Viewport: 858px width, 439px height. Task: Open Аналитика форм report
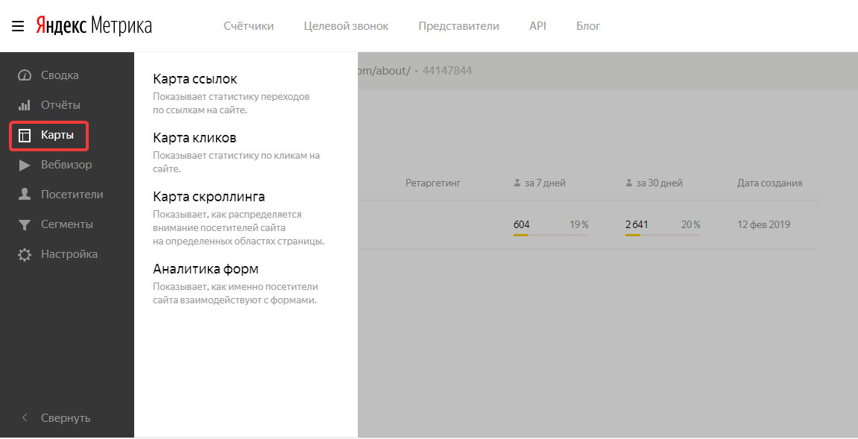coord(206,269)
